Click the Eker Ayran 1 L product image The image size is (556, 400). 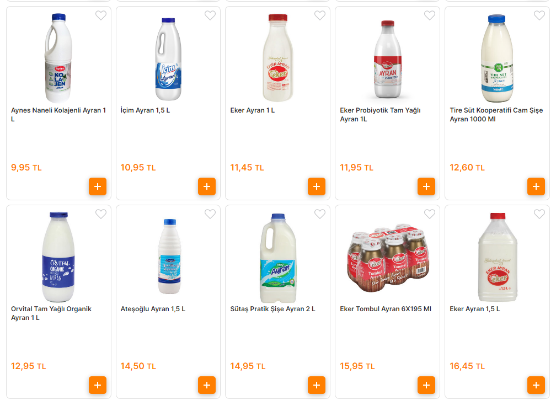278,58
